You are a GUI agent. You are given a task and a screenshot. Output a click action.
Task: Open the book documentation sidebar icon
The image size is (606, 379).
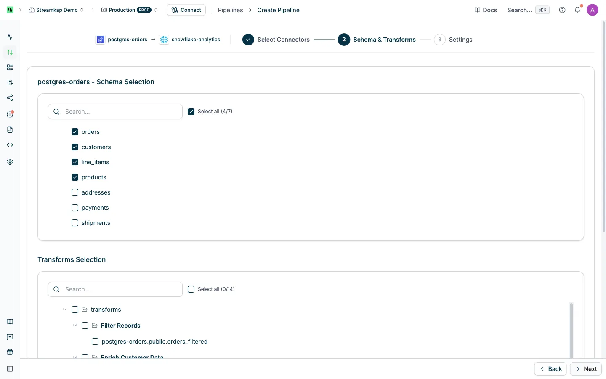coord(10,322)
